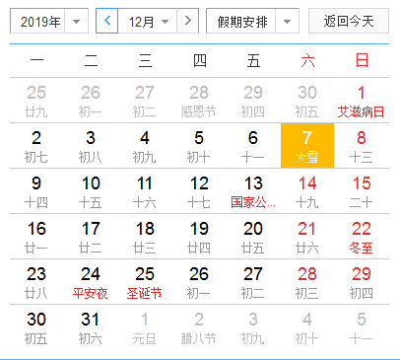Select December 15 二十
This screenshot has width=400, height=360.
click(362, 191)
